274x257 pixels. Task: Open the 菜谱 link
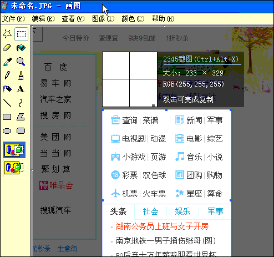[x=150, y=120]
